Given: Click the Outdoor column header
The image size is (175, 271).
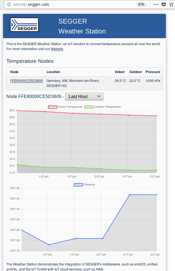Looking at the screenshot, I should click(x=136, y=72).
